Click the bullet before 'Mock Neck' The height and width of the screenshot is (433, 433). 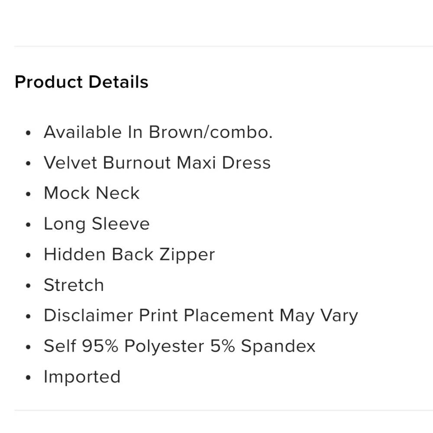pyautogui.click(x=28, y=194)
